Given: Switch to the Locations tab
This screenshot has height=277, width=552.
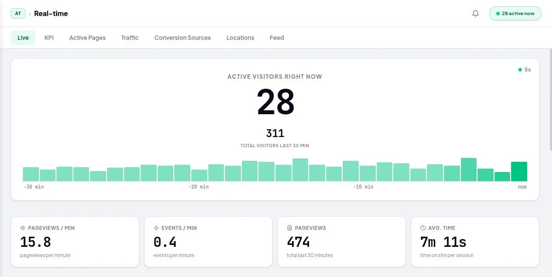Looking at the screenshot, I should 240,37.
